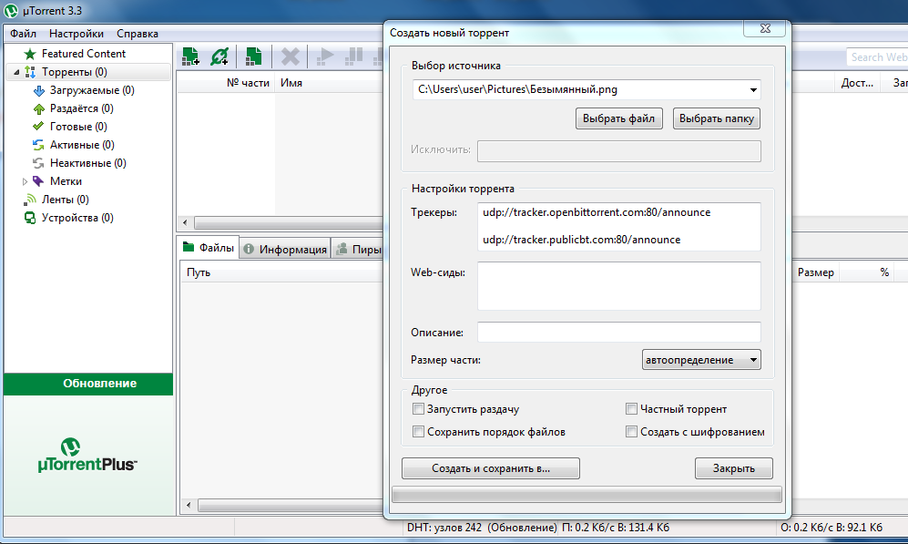Click the Pause torrent toolbar icon
This screenshot has width=908, height=544.
(353, 56)
